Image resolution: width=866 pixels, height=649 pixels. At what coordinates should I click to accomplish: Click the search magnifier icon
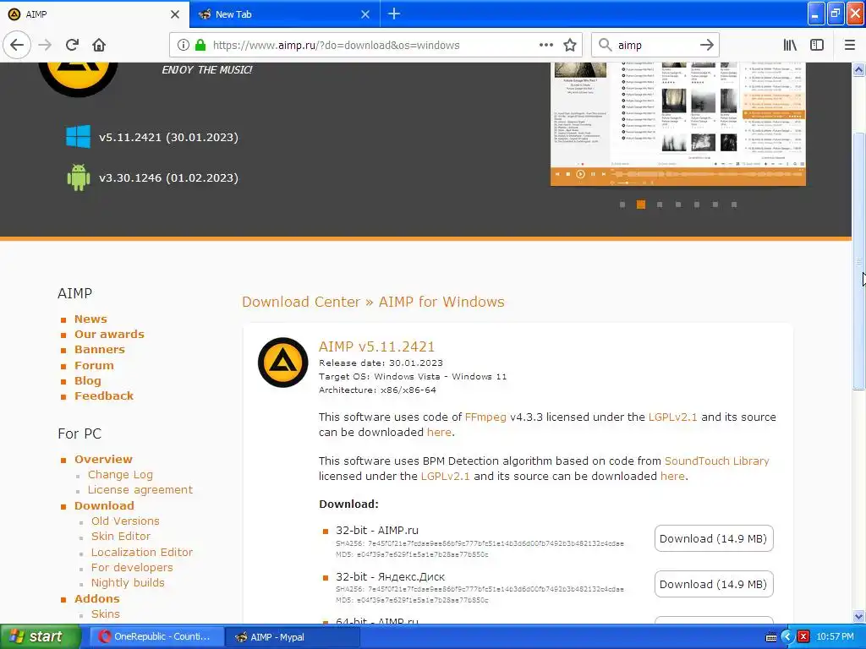point(606,46)
